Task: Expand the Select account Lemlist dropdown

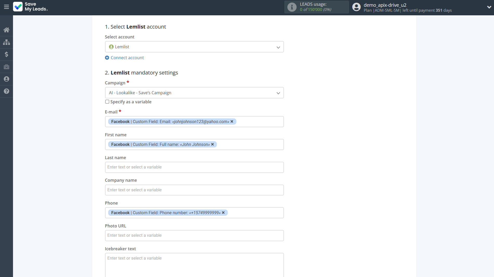Action: 194,47
